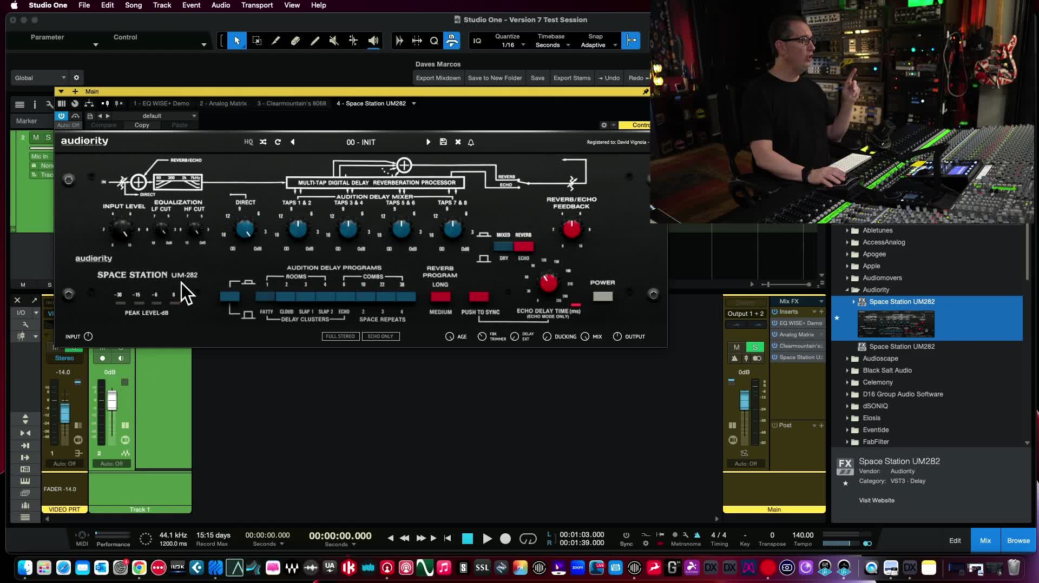
Task: Open the Snap Adaptive dropdown
Action: pos(599,45)
